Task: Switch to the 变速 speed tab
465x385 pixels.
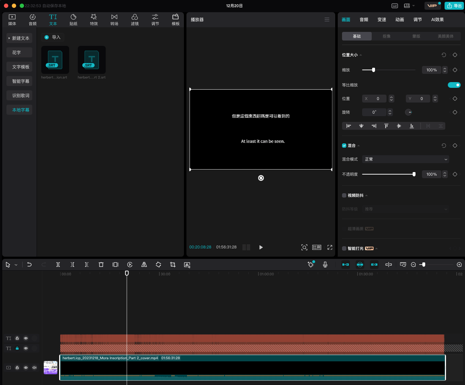Action: point(382,20)
